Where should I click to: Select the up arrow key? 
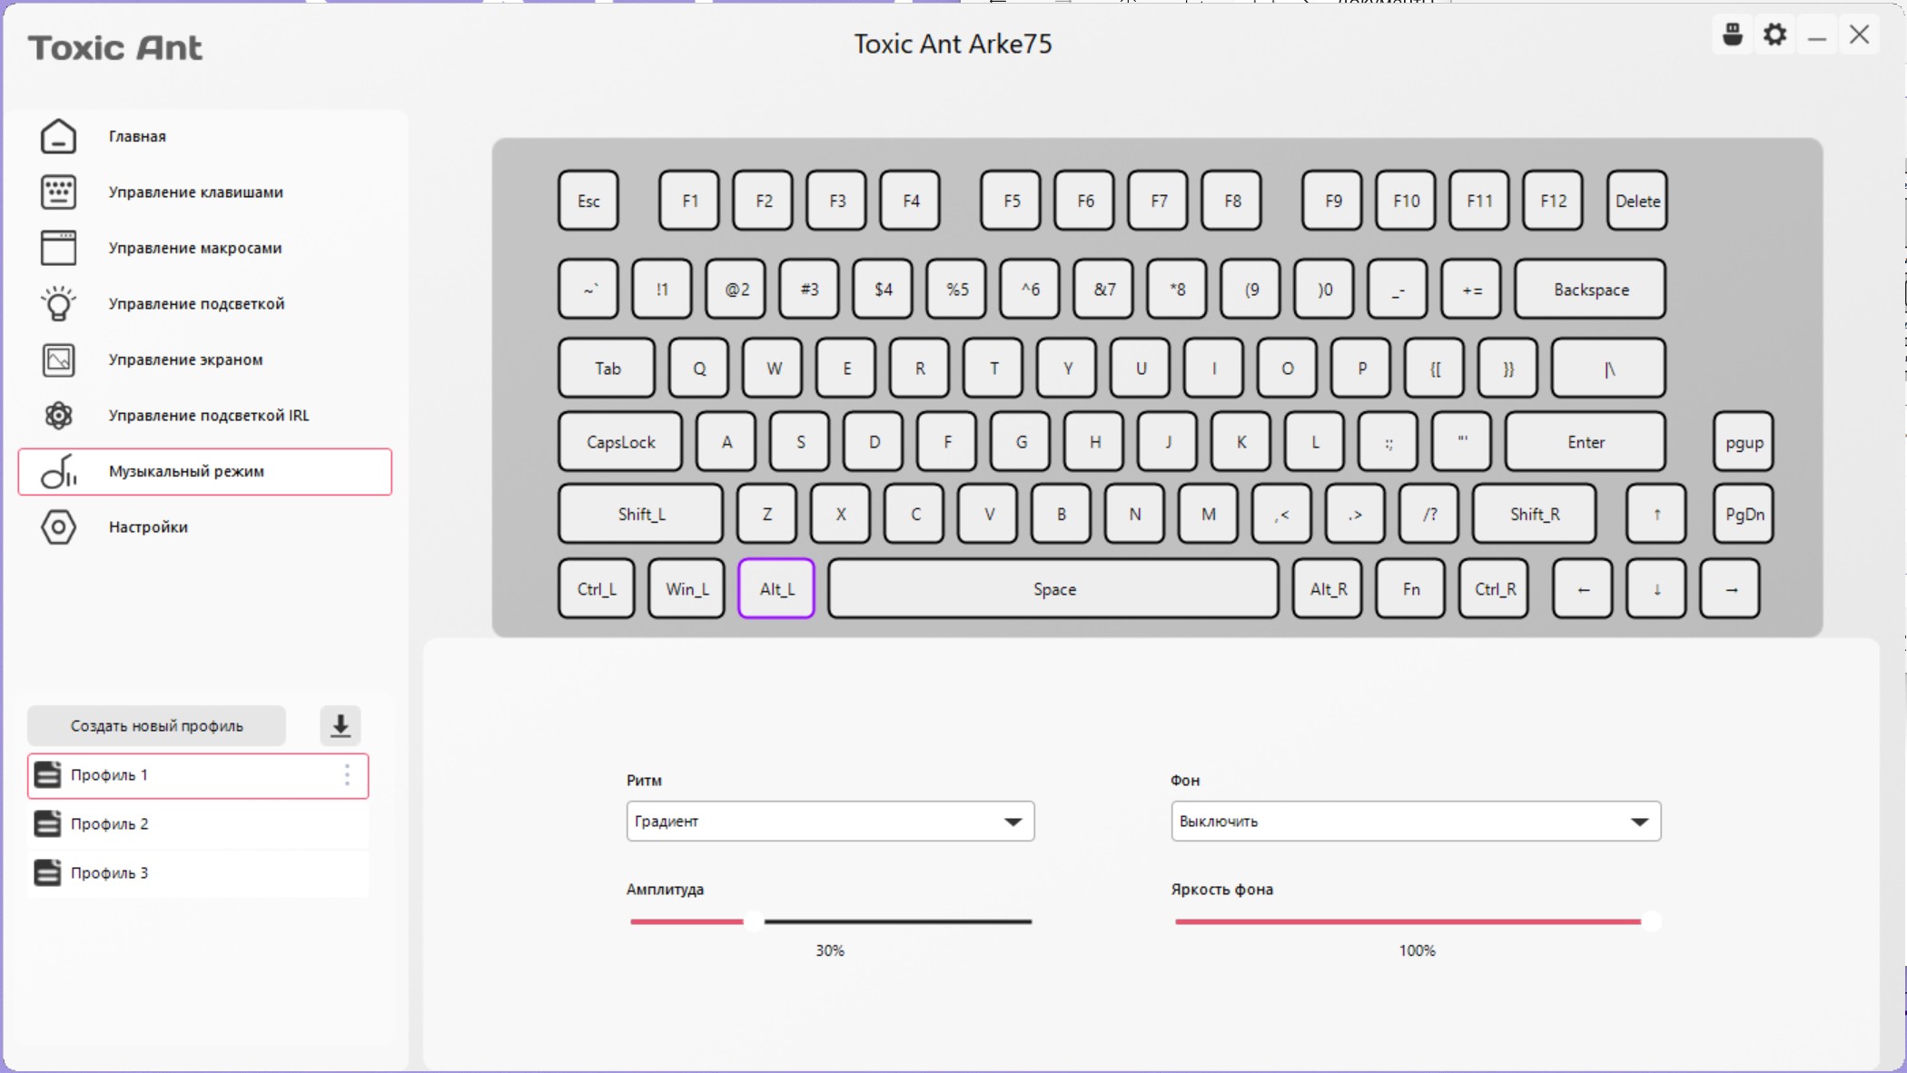point(1656,515)
